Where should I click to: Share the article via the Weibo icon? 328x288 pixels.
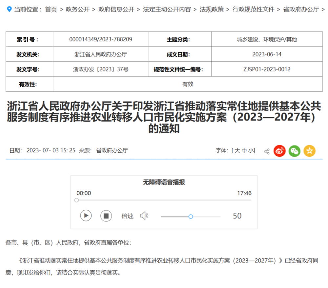[x=279, y=151]
